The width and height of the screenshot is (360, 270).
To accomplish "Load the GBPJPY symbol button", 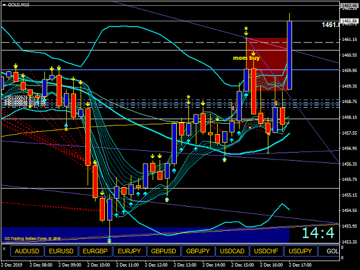I will [198, 251].
